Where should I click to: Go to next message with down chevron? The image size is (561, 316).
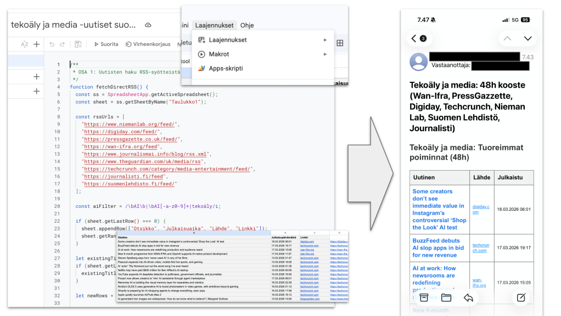(528, 38)
